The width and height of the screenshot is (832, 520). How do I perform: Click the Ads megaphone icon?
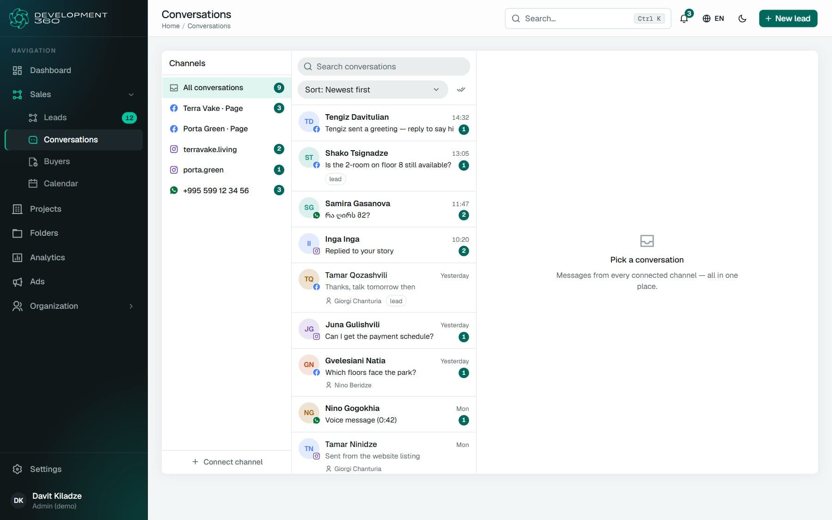pos(17,281)
